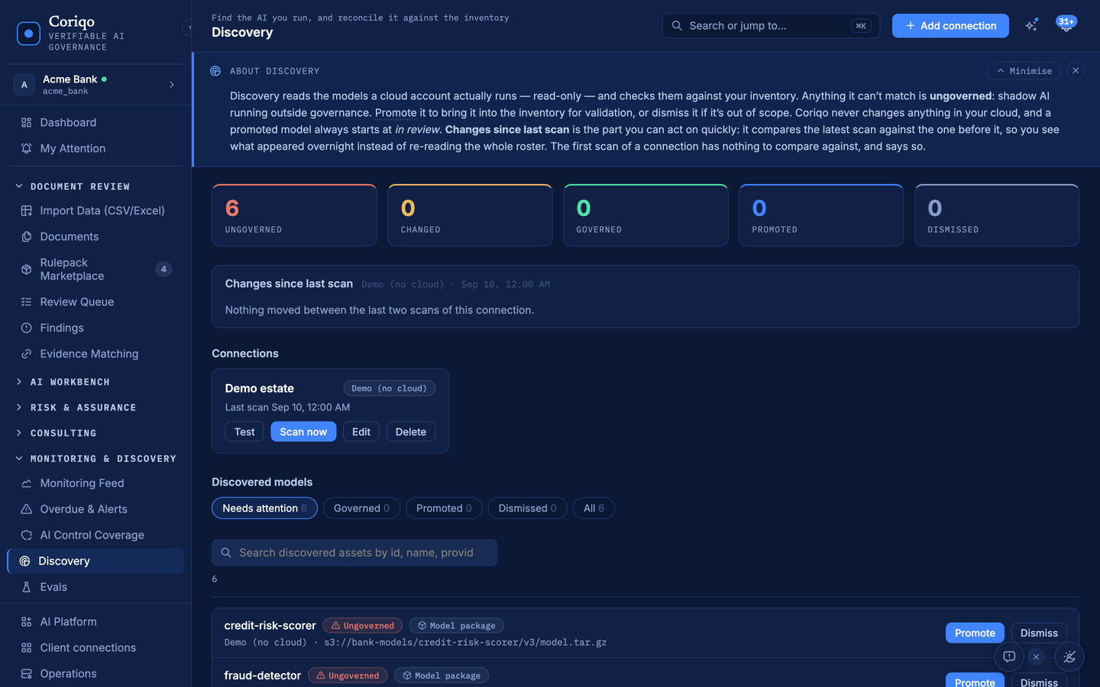This screenshot has width=1100, height=687.
Task: Minimise the About Discovery panel
Action: pyautogui.click(x=1024, y=71)
